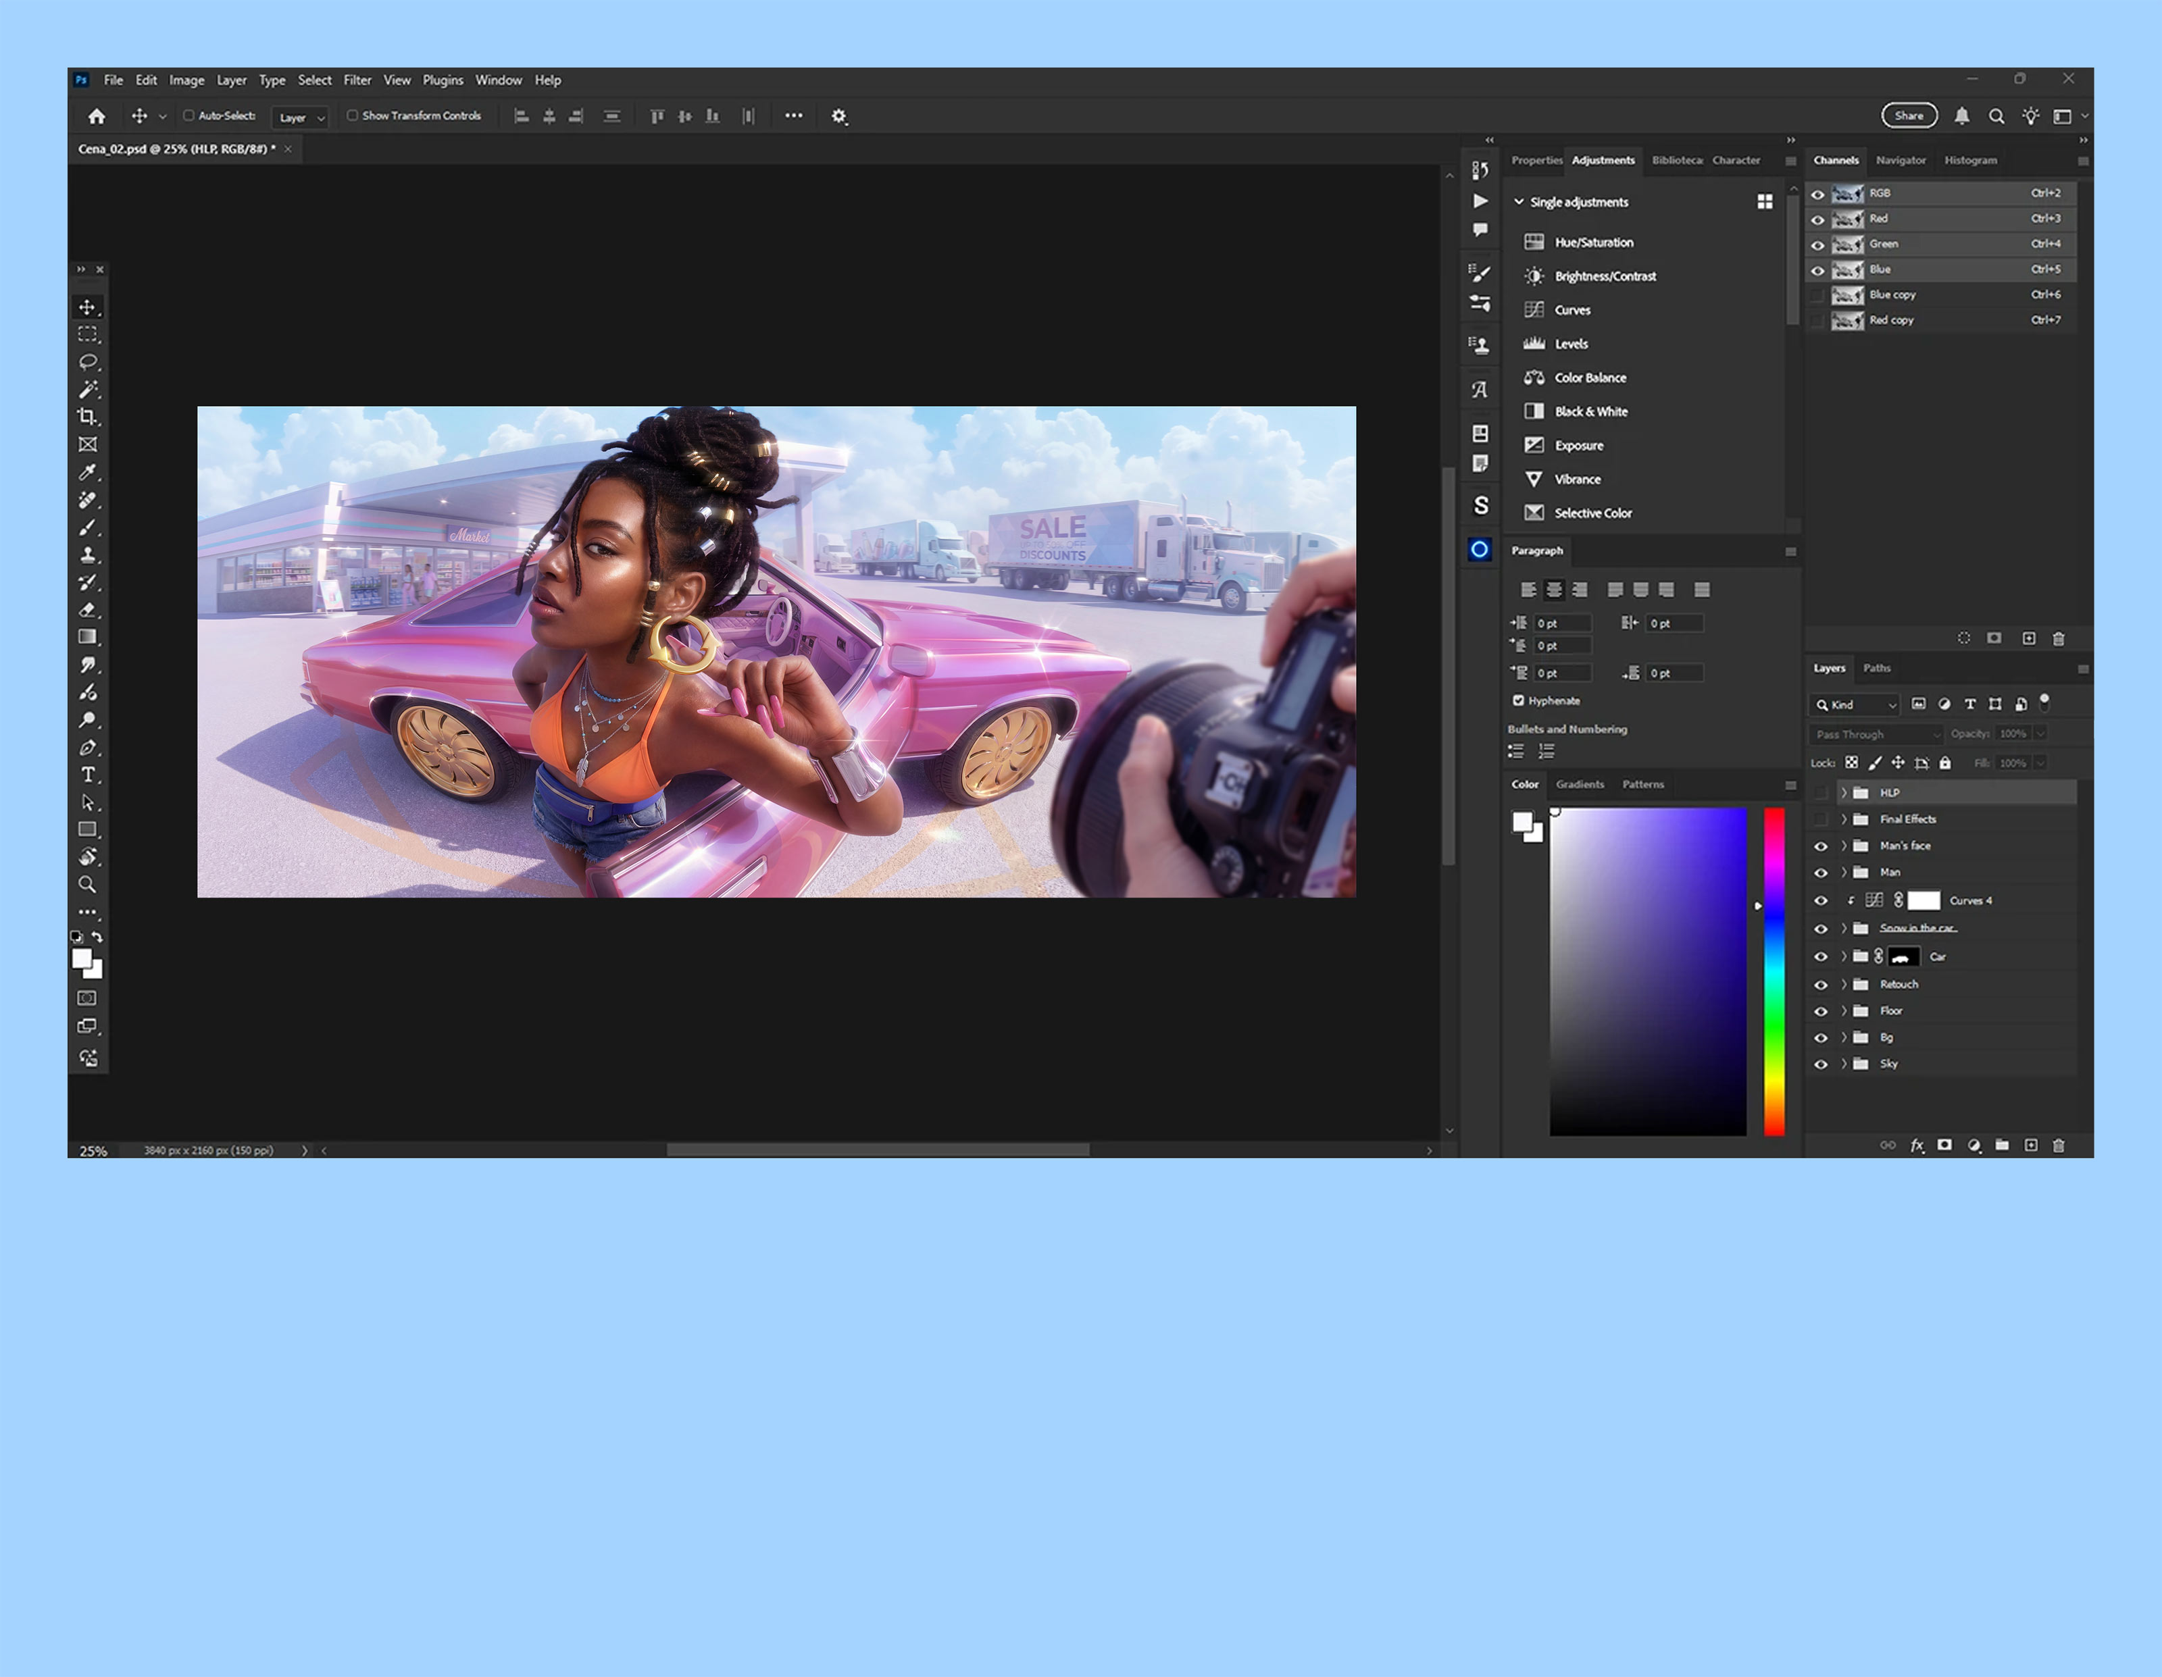
Task: Collapse the Single adjustments section
Action: pyautogui.click(x=1519, y=202)
